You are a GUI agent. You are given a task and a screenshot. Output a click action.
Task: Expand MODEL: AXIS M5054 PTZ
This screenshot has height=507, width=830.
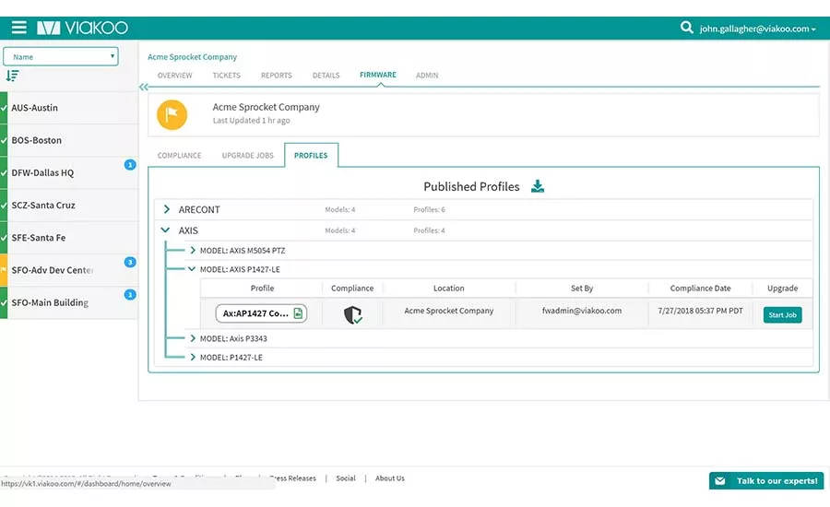tap(193, 251)
